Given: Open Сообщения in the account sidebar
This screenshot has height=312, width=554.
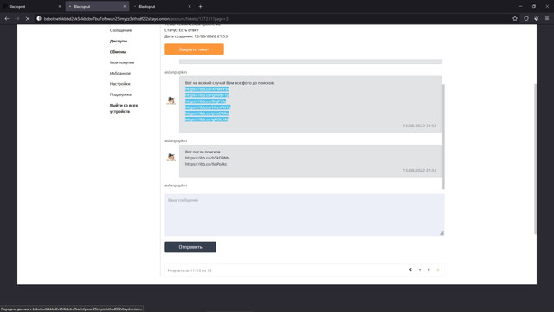Looking at the screenshot, I should (x=120, y=30).
